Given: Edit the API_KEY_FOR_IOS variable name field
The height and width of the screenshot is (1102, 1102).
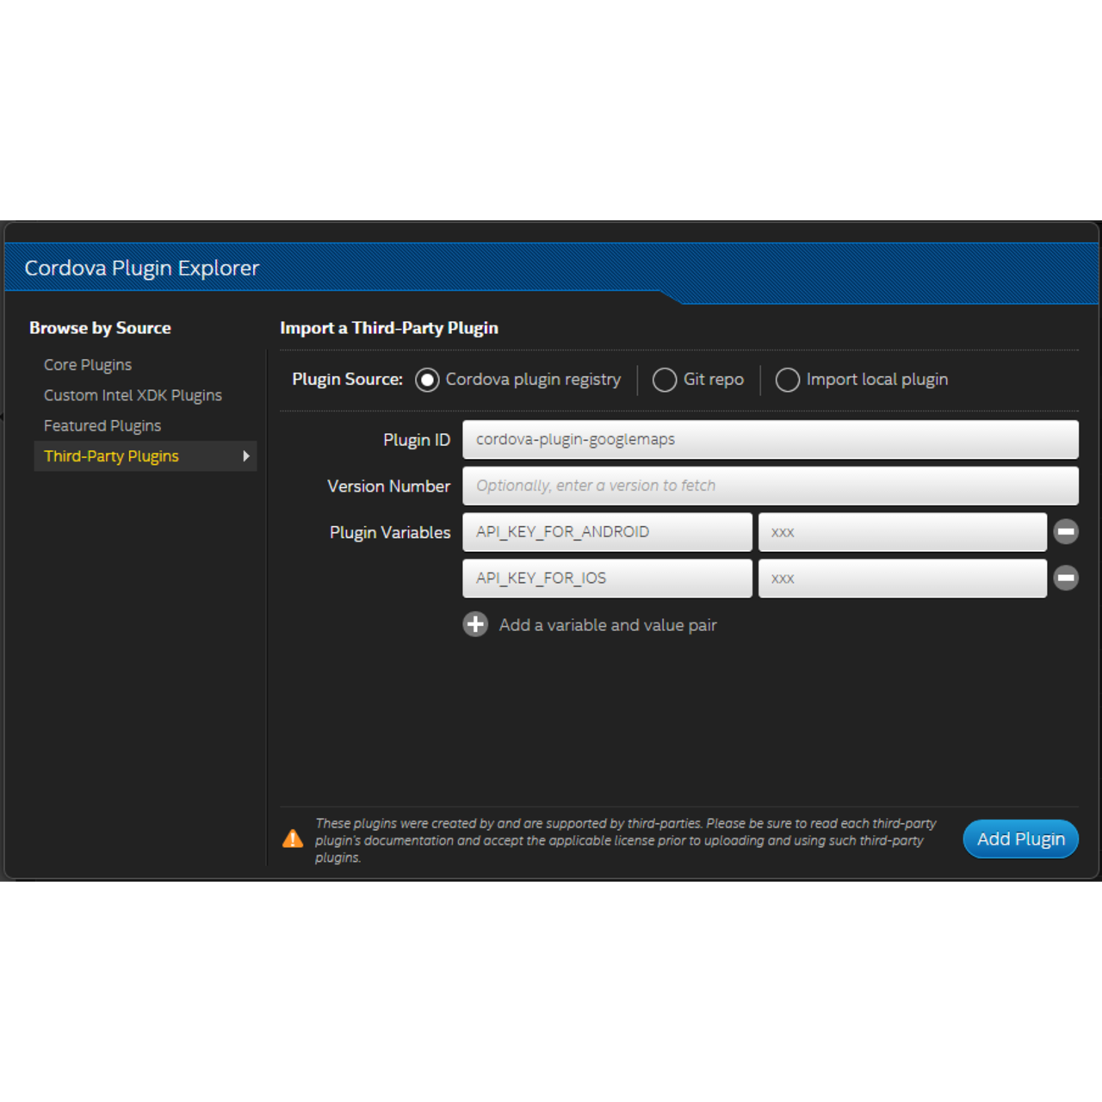Looking at the screenshot, I should point(608,578).
